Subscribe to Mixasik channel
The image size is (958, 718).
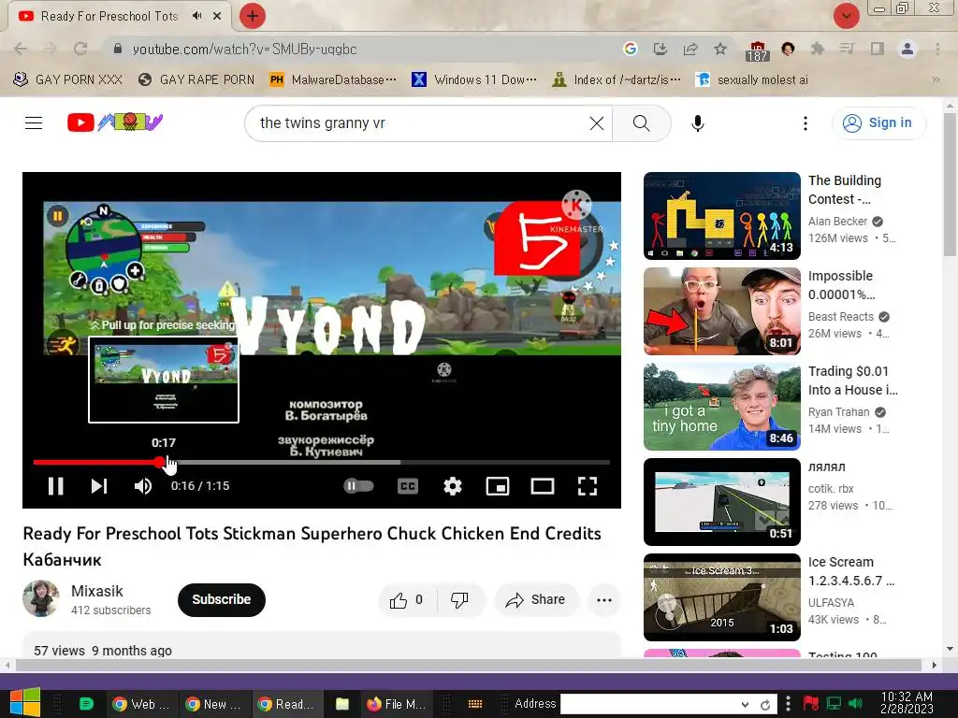coord(221,599)
